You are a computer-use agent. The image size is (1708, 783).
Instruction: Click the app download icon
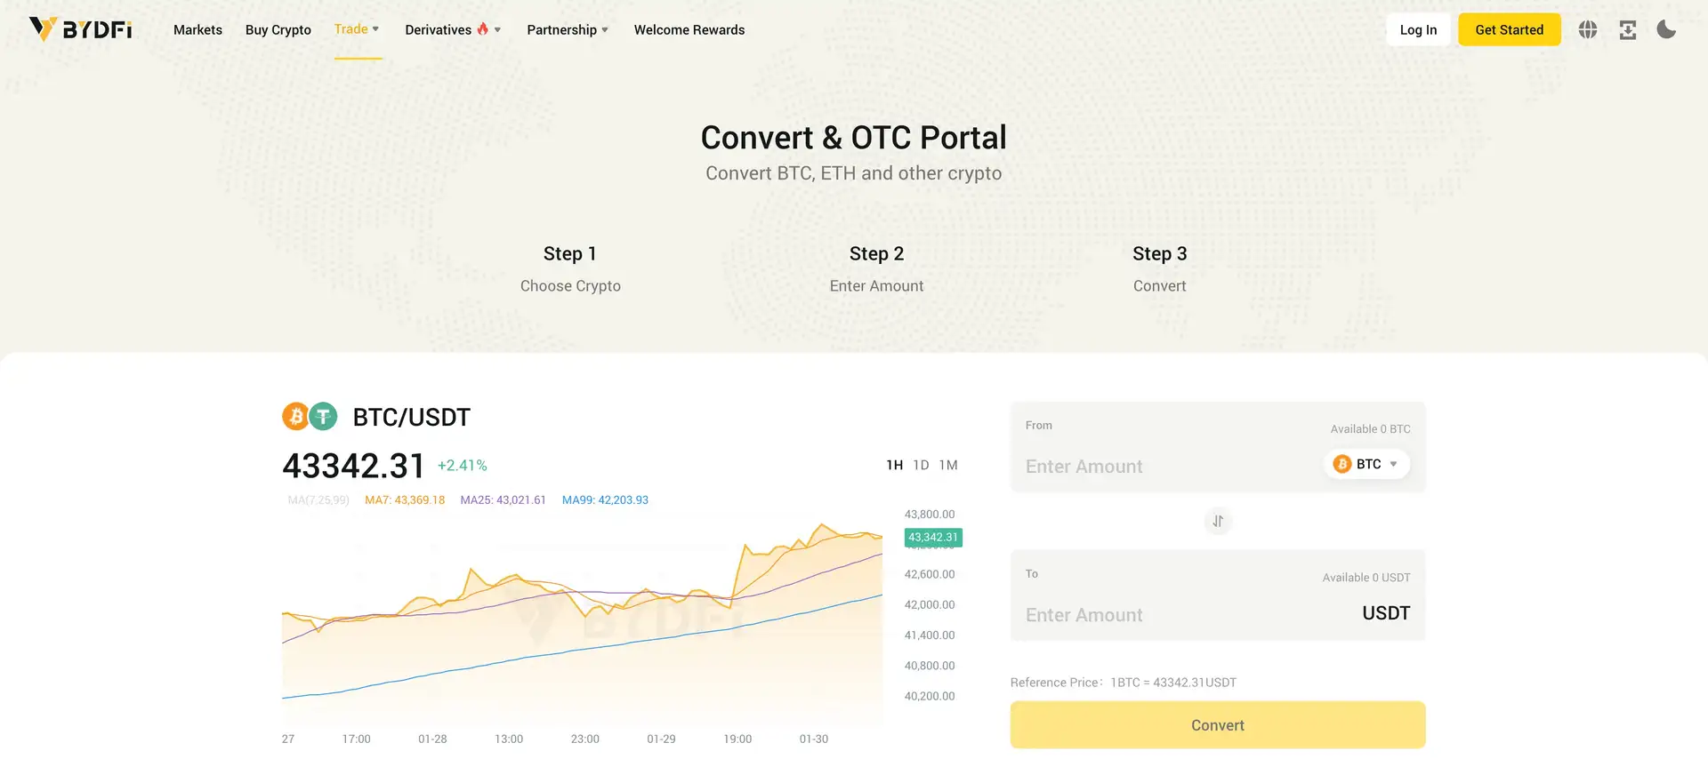pos(1627,30)
